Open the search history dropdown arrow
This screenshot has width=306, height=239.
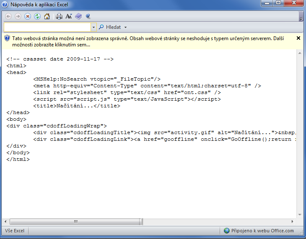pyautogui.click(x=93, y=27)
